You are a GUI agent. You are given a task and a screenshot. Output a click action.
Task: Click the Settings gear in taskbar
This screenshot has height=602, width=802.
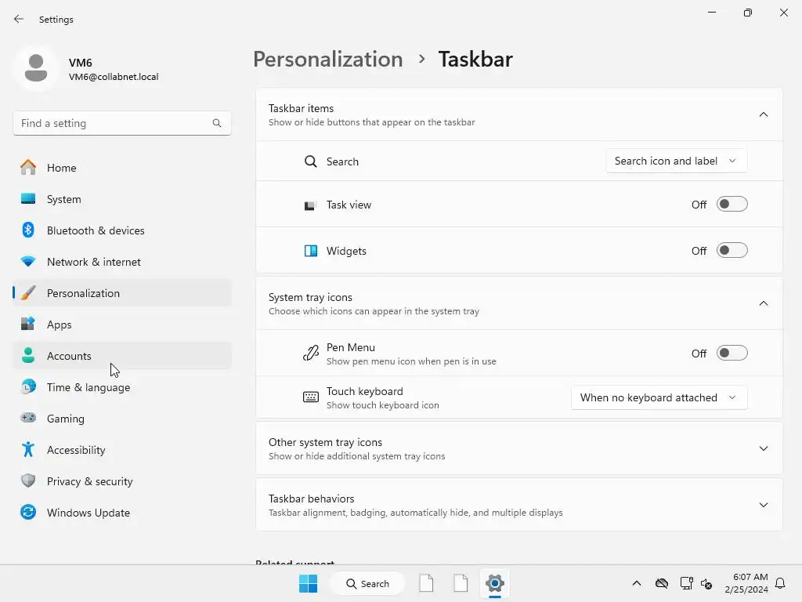(495, 583)
